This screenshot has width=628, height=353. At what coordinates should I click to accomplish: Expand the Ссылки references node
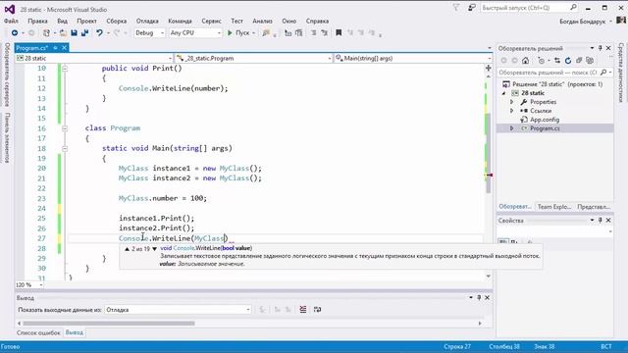point(511,111)
